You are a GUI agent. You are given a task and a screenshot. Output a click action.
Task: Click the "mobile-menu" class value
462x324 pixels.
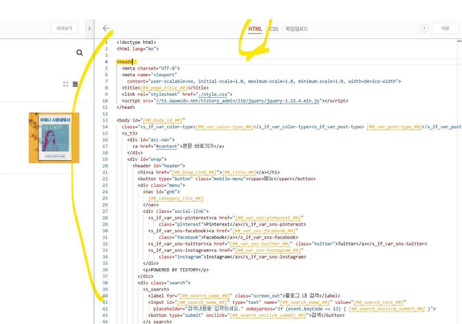pyautogui.click(x=228, y=179)
